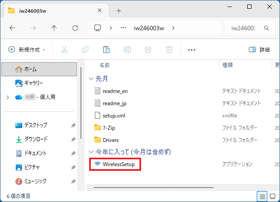Click the search magnifier icon
Image resolution: width=280 pixels, height=202 pixels.
click(266, 28)
